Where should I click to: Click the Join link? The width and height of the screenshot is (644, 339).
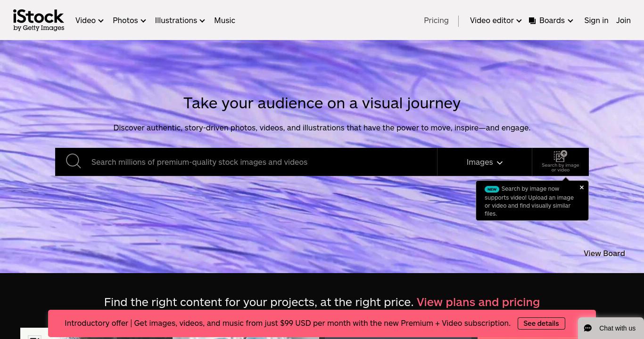(623, 20)
